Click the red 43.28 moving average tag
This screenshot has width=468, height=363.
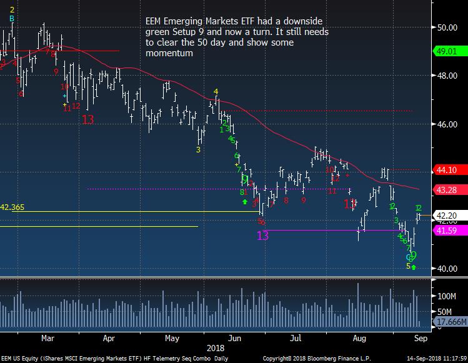point(449,189)
